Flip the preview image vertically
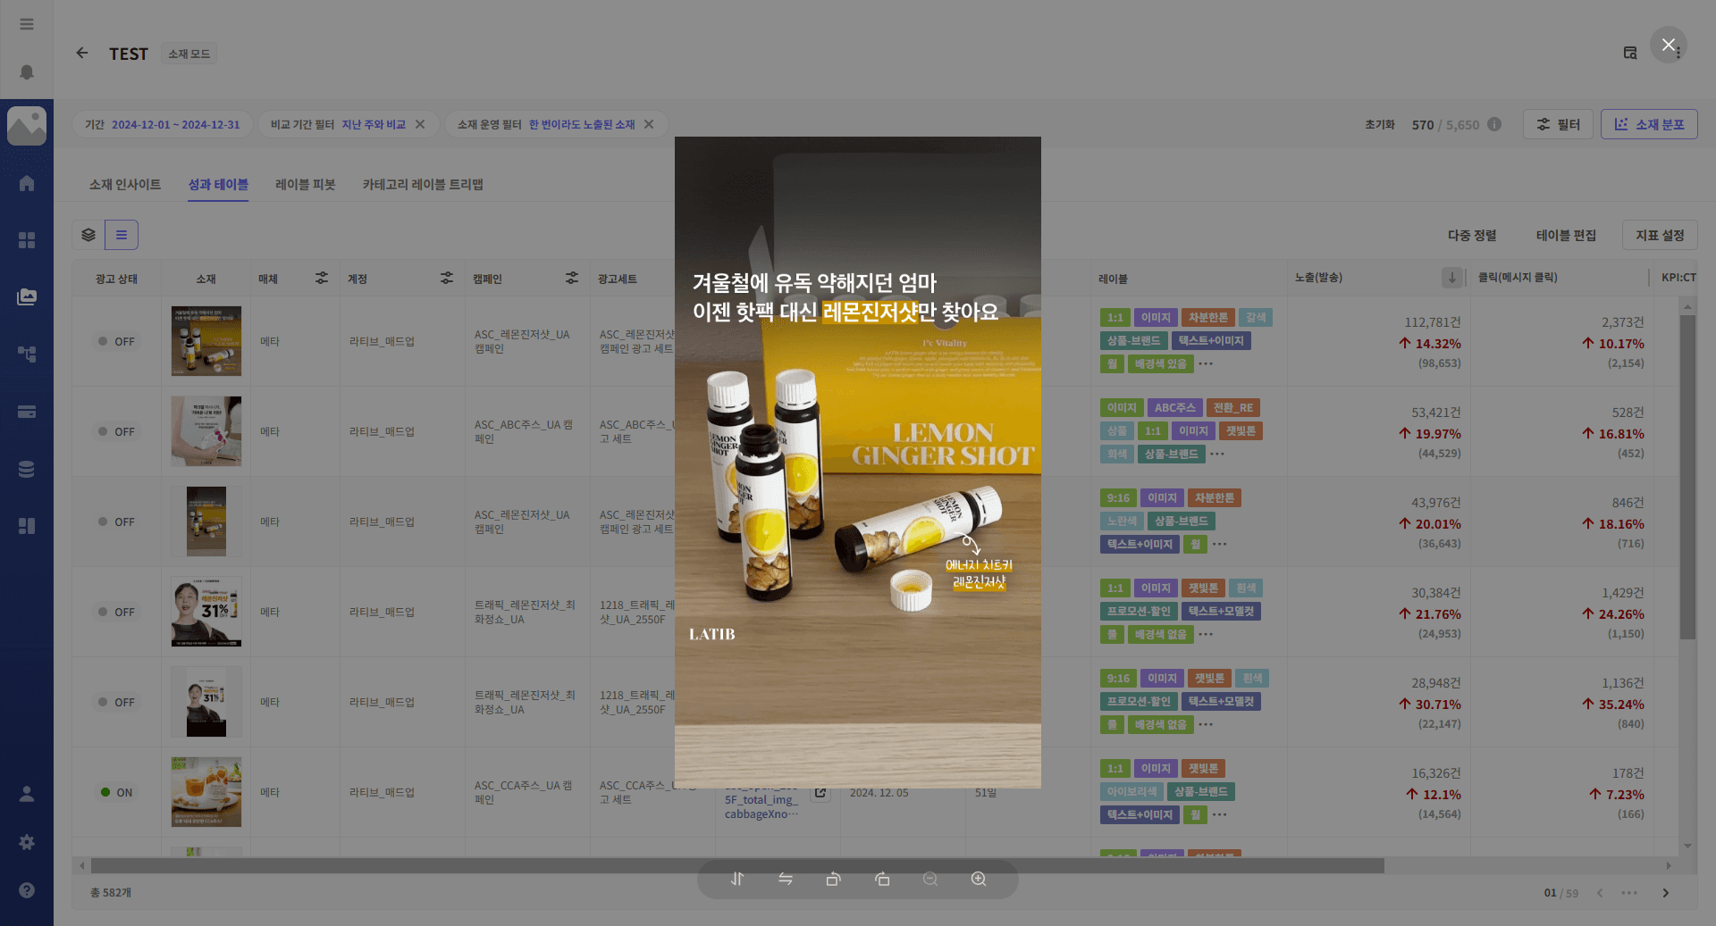 point(737,880)
